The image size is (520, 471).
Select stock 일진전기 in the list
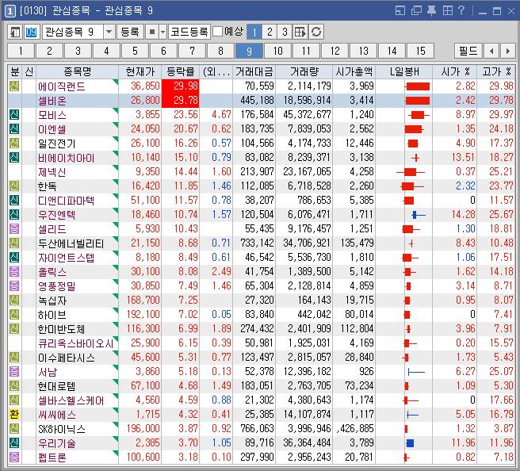pos(57,144)
